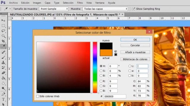Click the small black web-safe swatch
190x106 pixels.
point(116,54)
